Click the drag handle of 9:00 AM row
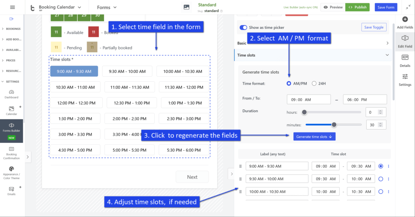 click(240, 166)
